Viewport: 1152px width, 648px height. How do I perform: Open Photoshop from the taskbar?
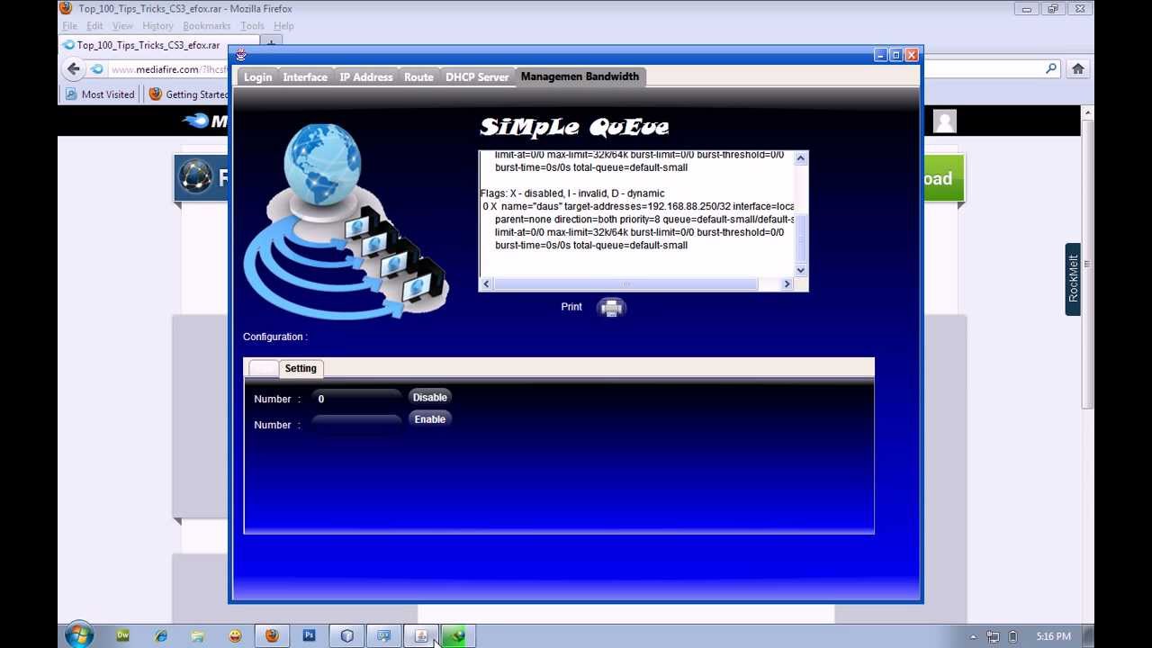pos(309,636)
